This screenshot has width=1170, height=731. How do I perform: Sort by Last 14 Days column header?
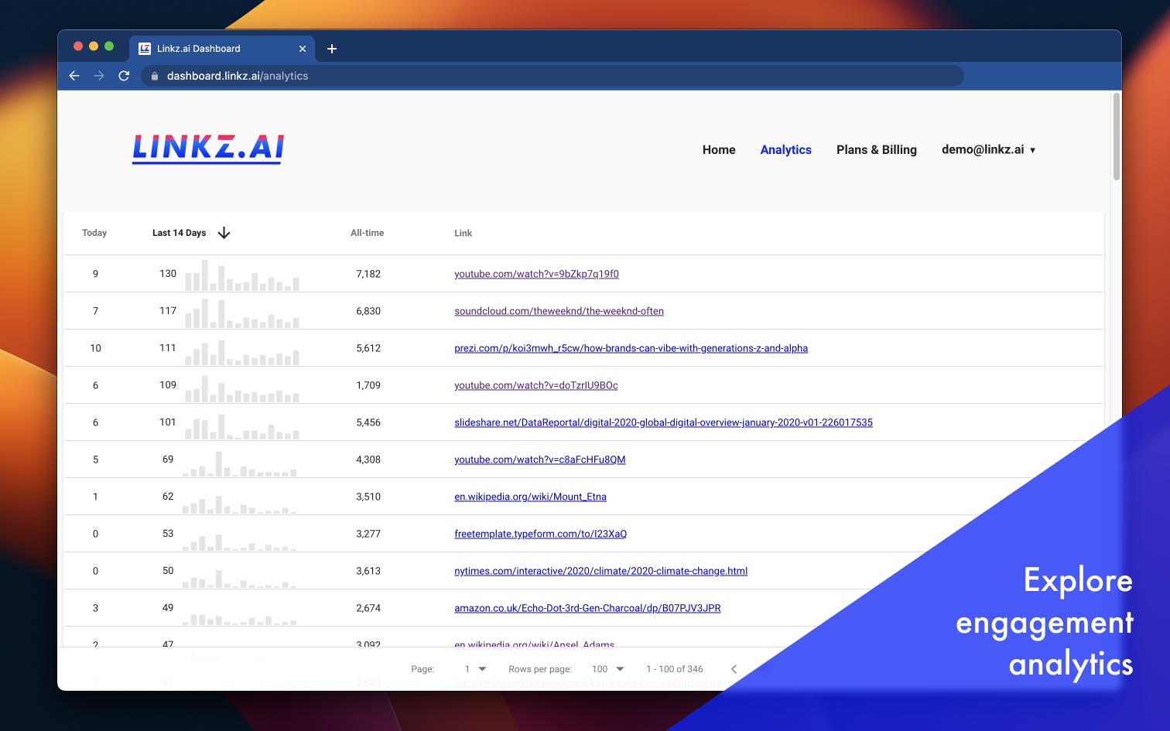pyautogui.click(x=179, y=233)
